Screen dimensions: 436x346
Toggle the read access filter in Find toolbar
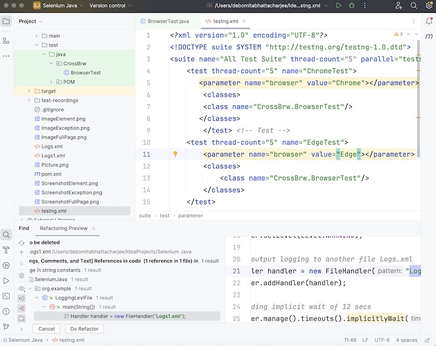[x=22, y=298]
